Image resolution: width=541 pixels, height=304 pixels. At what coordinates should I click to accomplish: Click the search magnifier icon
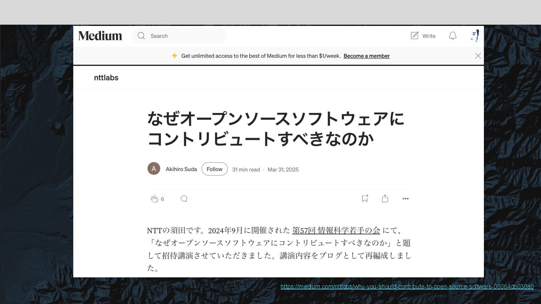[x=141, y=36]
